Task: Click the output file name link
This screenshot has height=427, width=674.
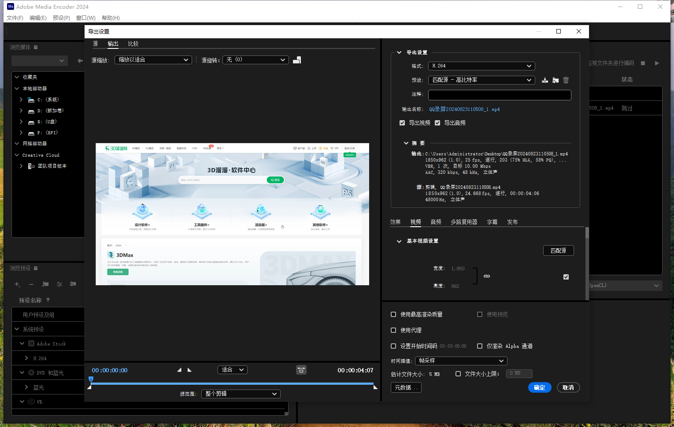Action: click(x=464, y=109)
